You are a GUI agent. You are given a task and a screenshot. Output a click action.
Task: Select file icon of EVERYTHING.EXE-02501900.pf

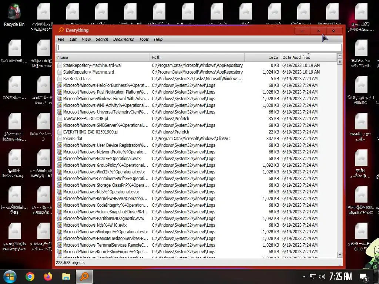point(60,132)
